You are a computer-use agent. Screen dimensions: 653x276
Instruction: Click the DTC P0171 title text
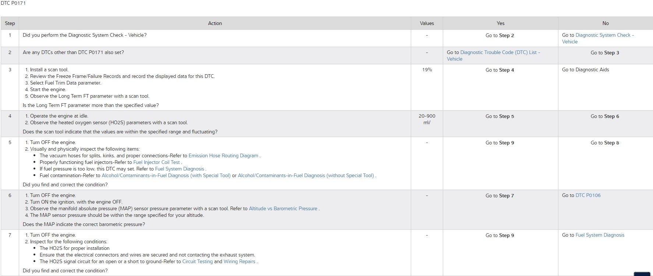click(x=13, y=3)
